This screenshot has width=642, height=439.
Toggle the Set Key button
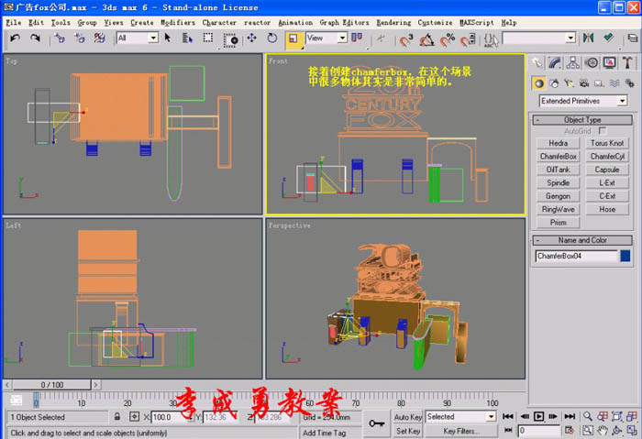pos(408,431)
